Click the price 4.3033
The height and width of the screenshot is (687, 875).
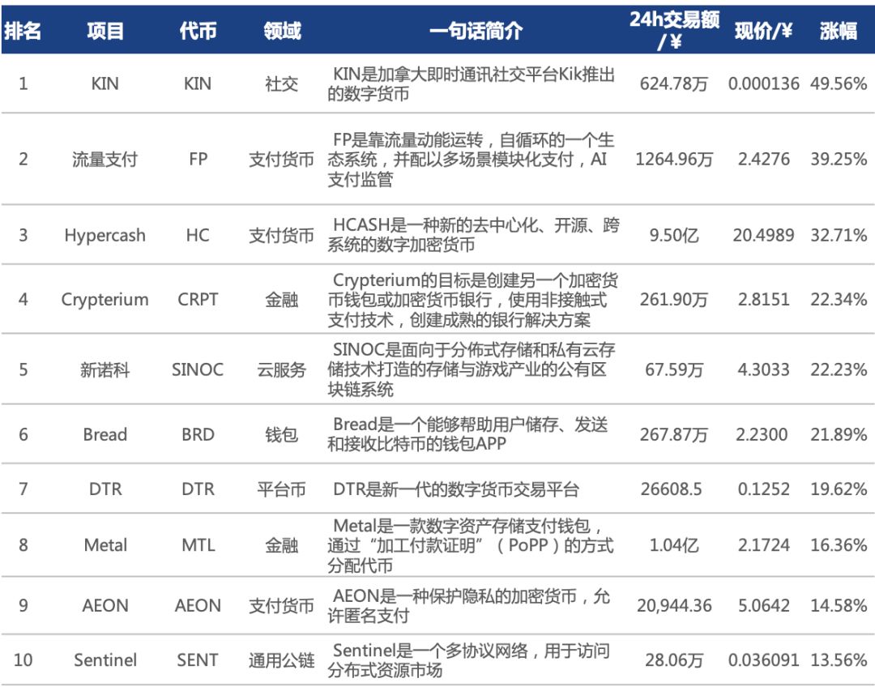763,369
